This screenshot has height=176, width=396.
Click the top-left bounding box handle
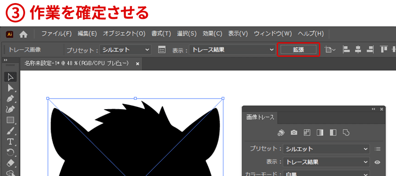point(48,98)
